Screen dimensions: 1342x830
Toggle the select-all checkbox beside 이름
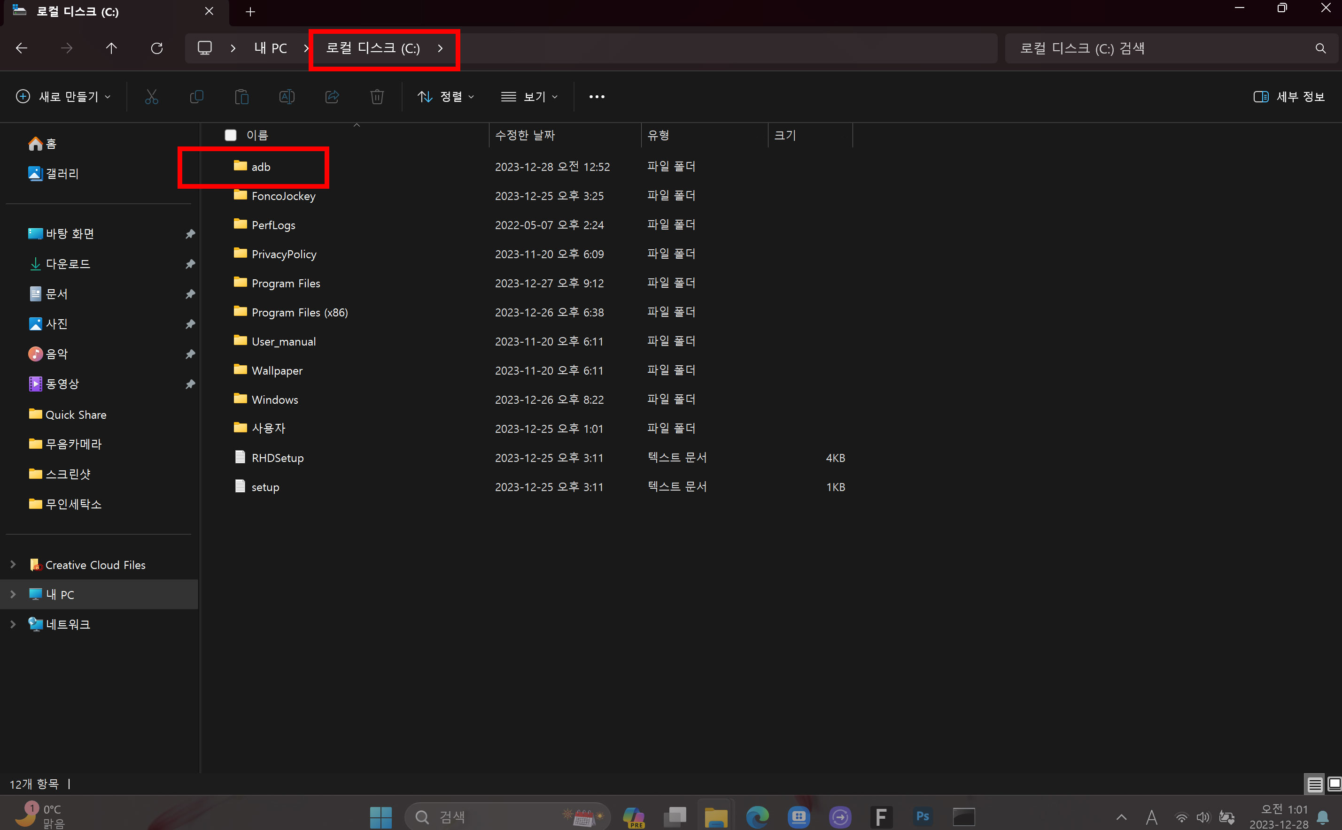pos(231,135)
